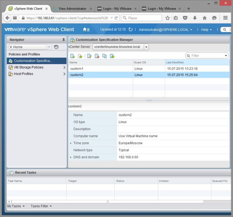This screenshot has height=217, width=233.
Task: Sort by the Name column header
Action: click(100, 62)
